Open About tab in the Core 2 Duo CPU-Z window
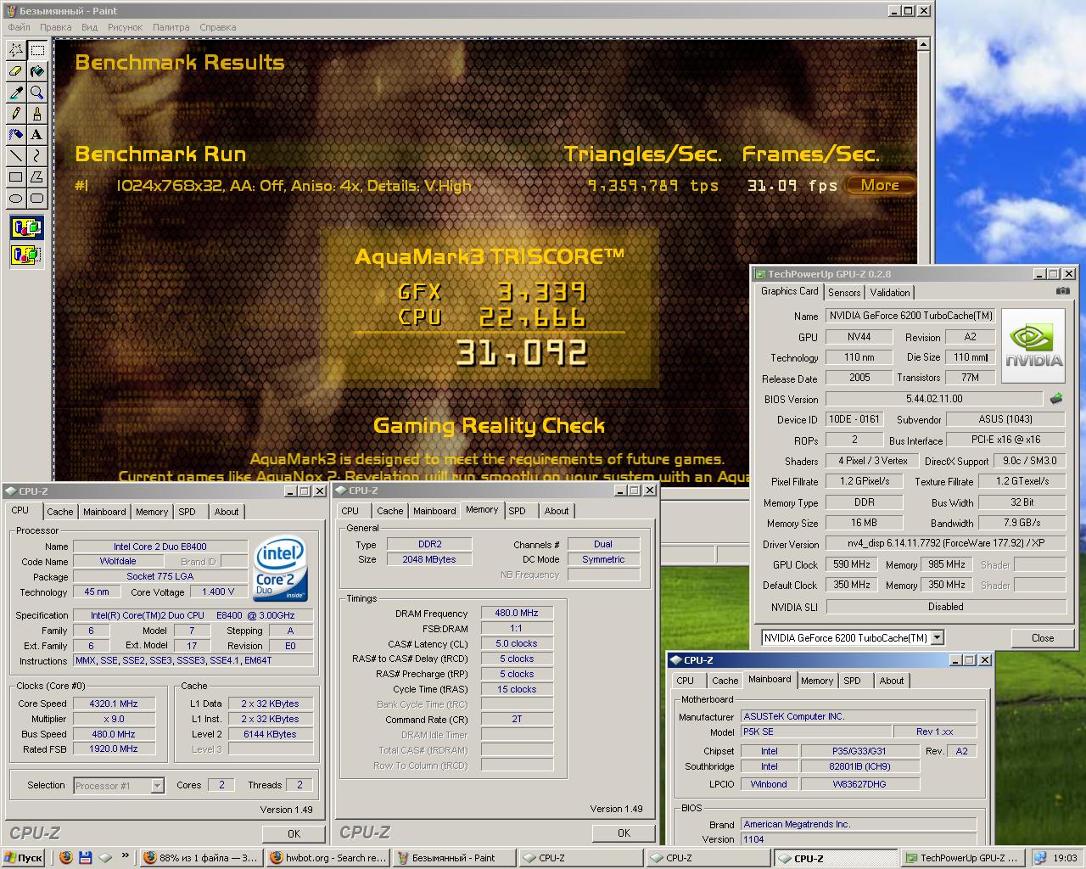Image resolution: width=1086 pixels, height=869 pixels. click(227, 512)
